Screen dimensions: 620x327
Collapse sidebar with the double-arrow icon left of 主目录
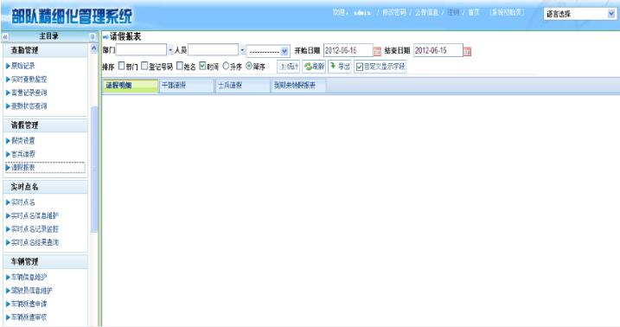pos(5,37)
